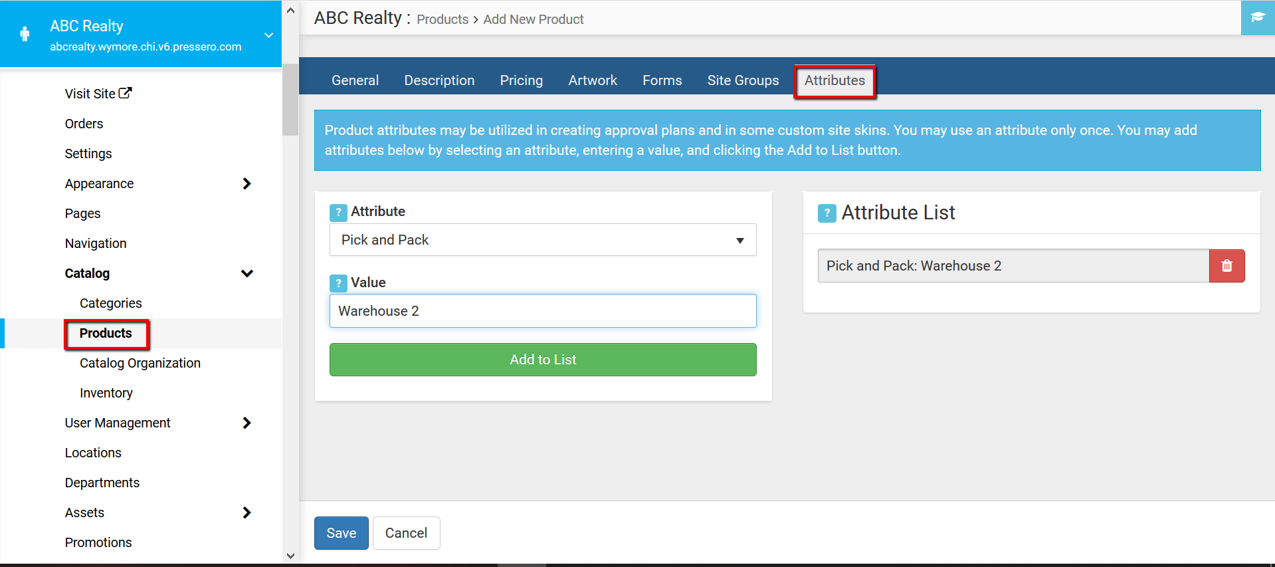
Task: Click the sidebar scrollbar down arrow
Action: pyautogui.click(x=290, y=556)
